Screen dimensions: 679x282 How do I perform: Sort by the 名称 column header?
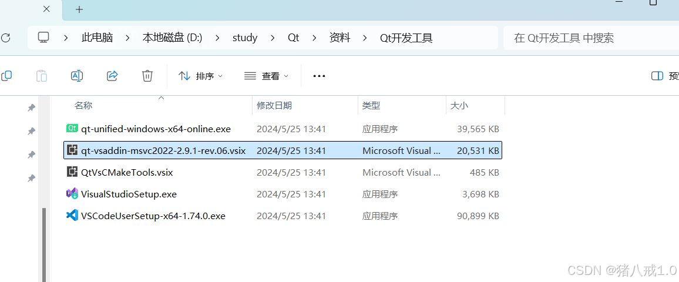click(83, 105)
